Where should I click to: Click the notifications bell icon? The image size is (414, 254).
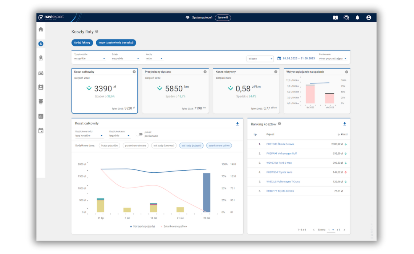(x=357, y=18)
